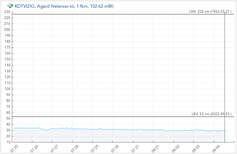Click the 230 value on y-axis

pyautogui.click(x=7, y=12)
